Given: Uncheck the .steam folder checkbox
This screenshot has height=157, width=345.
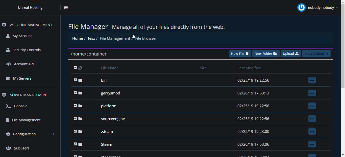Looking at the screenshot, I should pyautogui.click(x=75, y=131).
